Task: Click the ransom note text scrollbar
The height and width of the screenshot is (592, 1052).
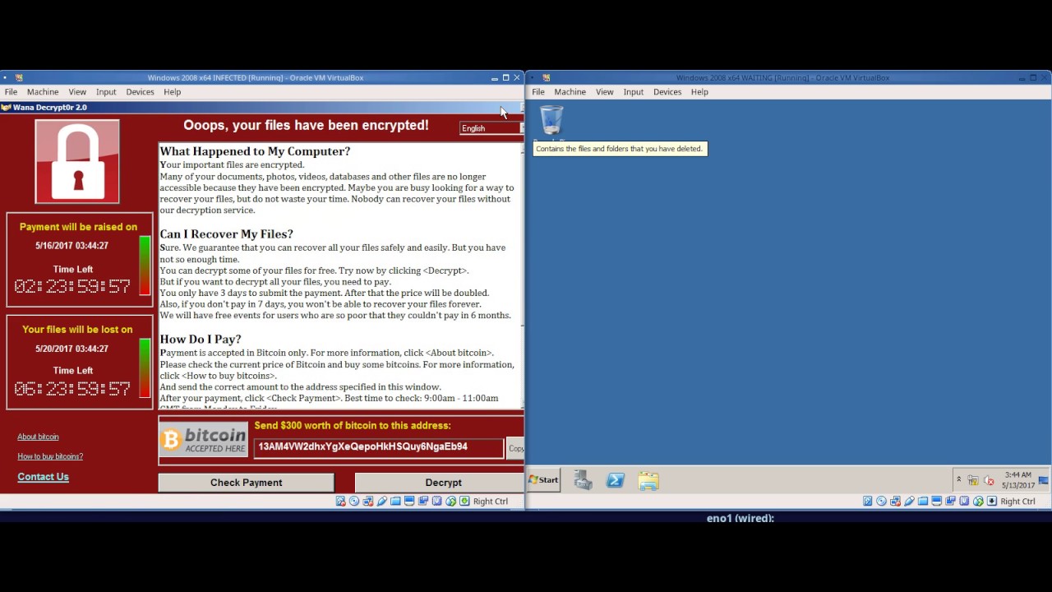Action: tap(521, 275)
